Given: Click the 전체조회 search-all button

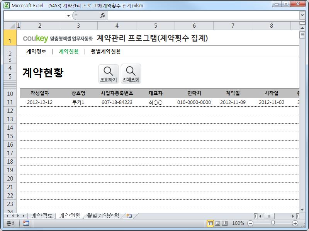Looking at the screenshot, I should (x=131, y=74).
